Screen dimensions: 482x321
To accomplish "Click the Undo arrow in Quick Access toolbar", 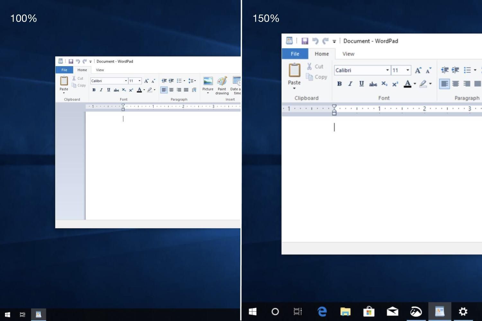I will (x=315, y=41).
